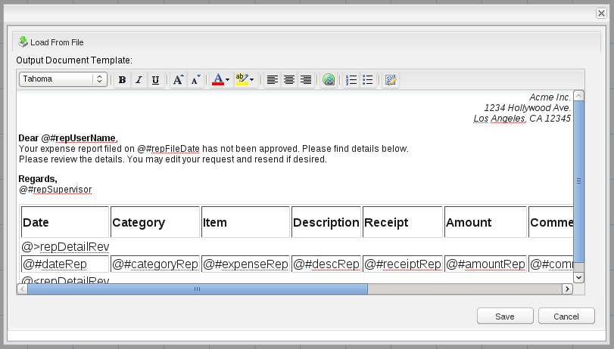This screenshot has width=614, height=349.
Task: Toggle italic formatting
Action: pos(139,79)
